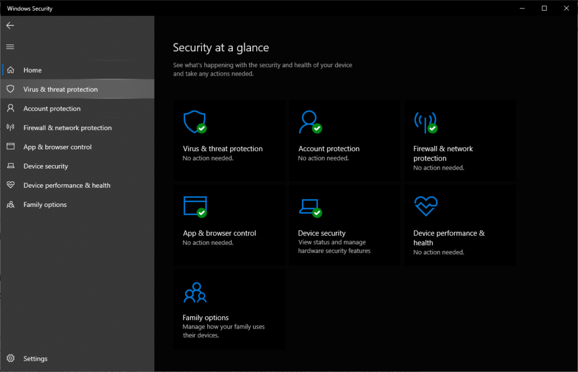This screenshot has height=372, width=578.
Task: Open App & browser control via its window icon
Action: pos(195,206)
